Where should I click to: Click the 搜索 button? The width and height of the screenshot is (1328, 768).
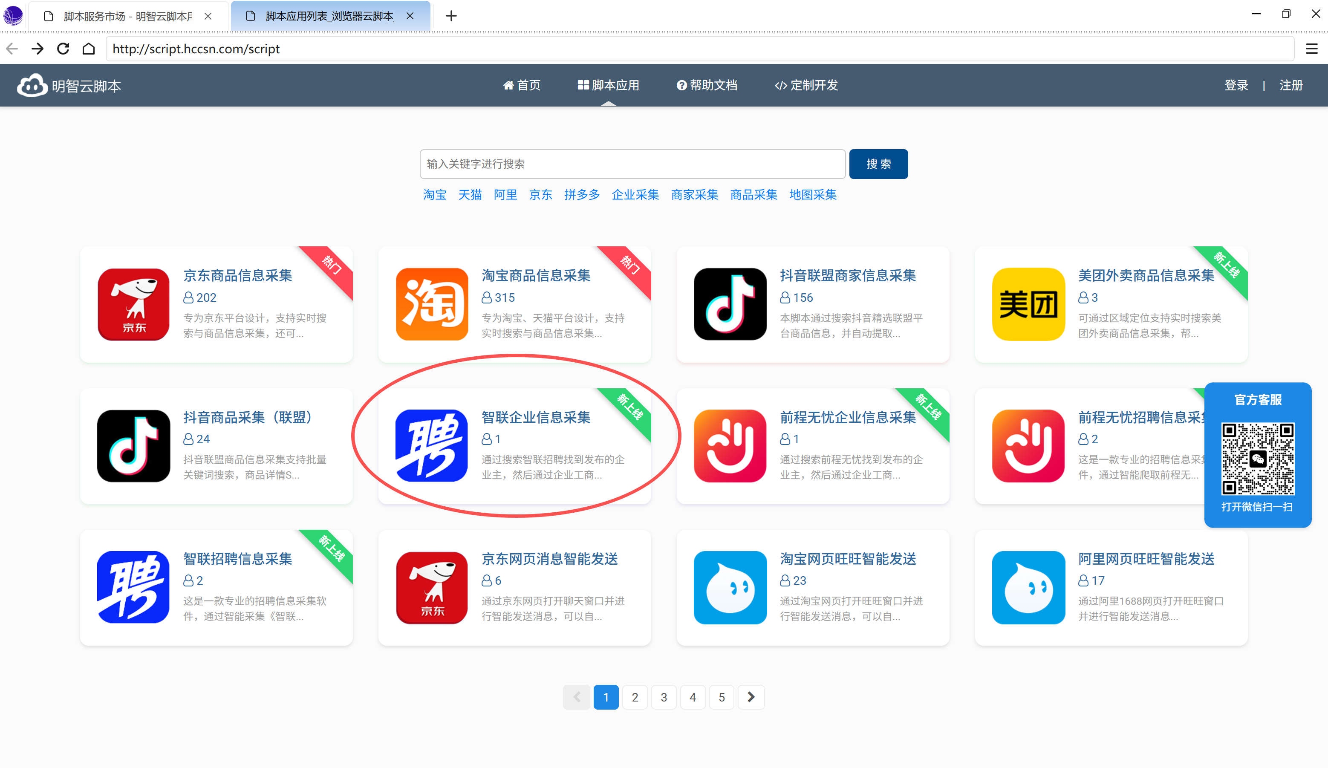878,164
